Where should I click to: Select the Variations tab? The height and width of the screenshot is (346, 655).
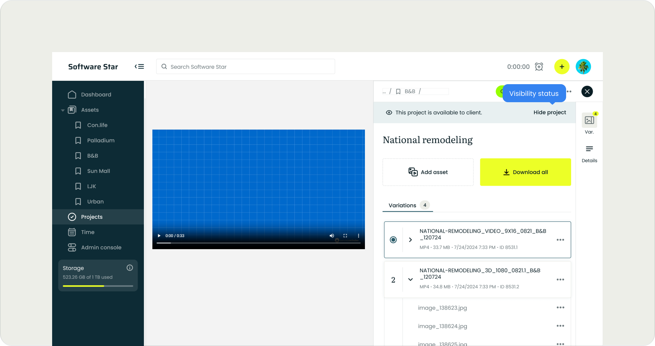[402, 205]
